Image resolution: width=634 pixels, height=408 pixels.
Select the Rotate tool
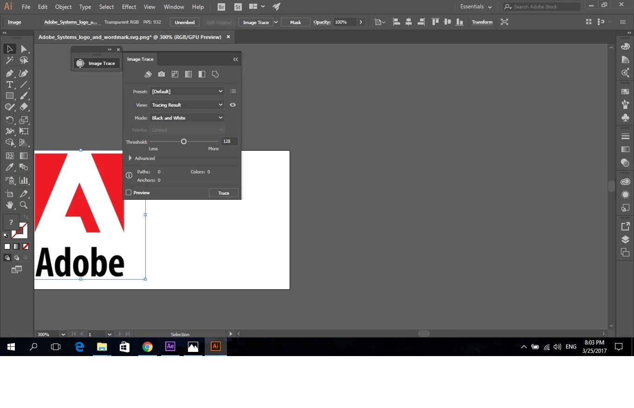click(9, 120)
